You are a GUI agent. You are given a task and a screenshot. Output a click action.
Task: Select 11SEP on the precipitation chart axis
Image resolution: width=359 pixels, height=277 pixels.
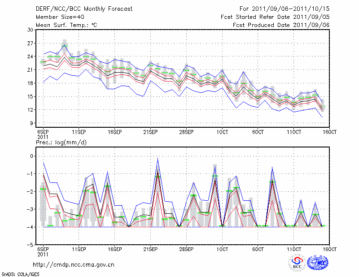coord(79,249)
